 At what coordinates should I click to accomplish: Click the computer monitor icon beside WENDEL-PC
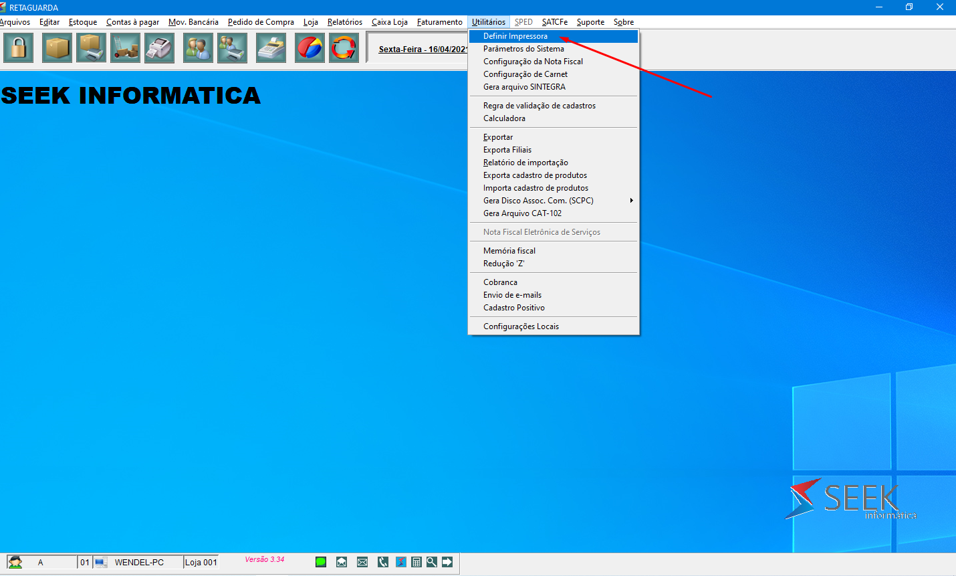click(x=100, y=562)
